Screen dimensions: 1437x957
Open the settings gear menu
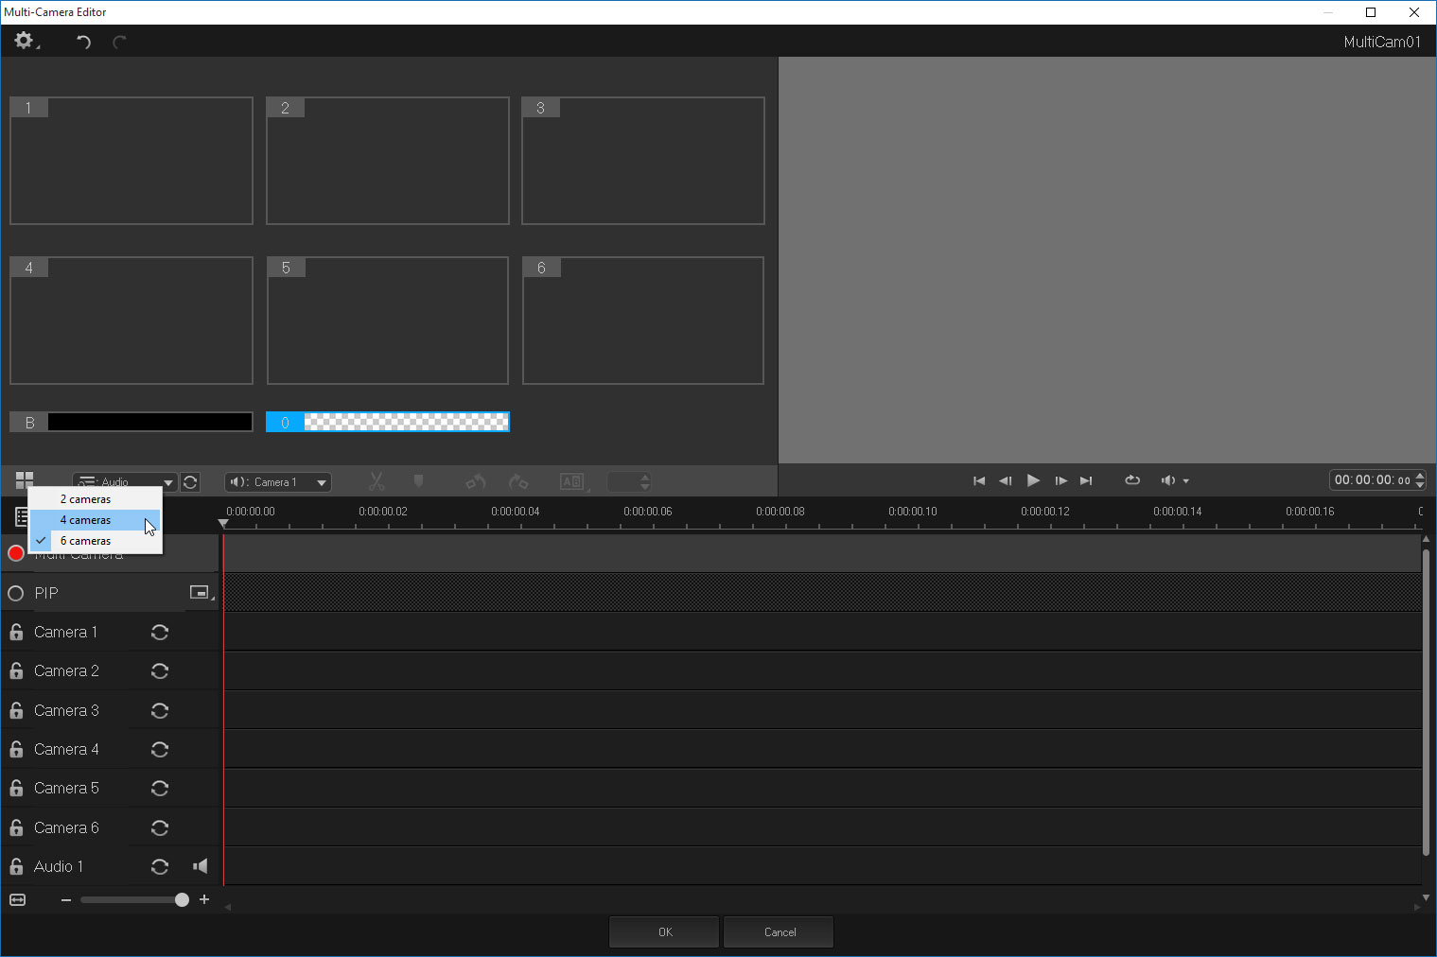(25, 41)
